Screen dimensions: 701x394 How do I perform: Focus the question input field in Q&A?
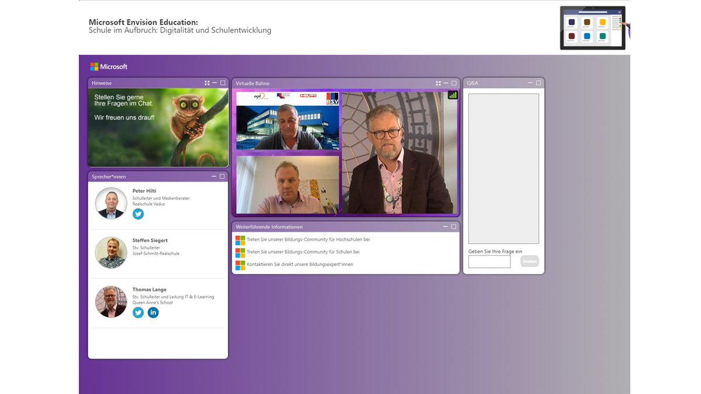pyautogui.click(x=490, y=261)
